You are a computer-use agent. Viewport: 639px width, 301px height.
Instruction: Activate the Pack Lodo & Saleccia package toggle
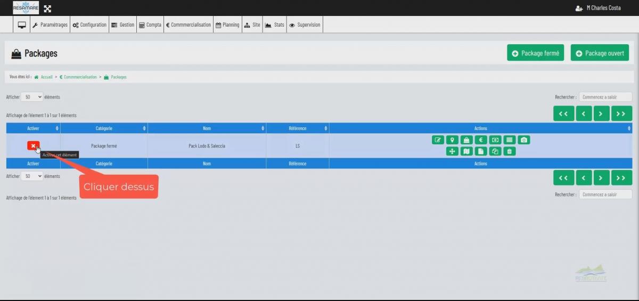[33, 146]
